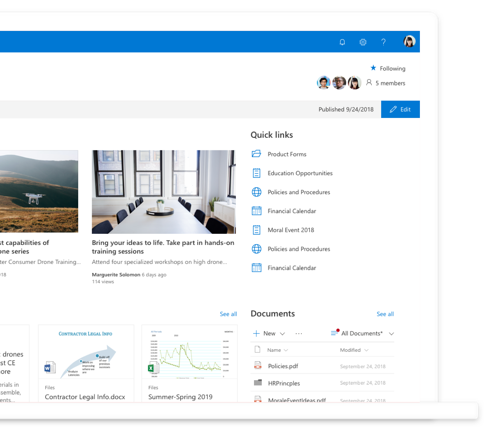494x435 pixels.
Task: Click the Excel icon on Summer-Spring 2019
Action: [153, 368]
